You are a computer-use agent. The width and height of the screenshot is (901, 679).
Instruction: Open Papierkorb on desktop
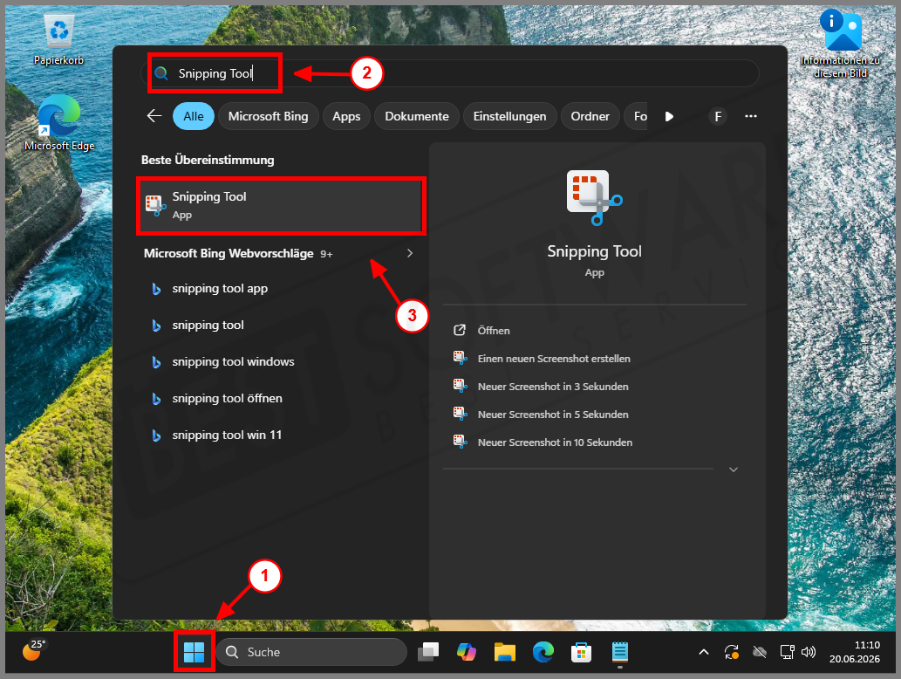58,39
